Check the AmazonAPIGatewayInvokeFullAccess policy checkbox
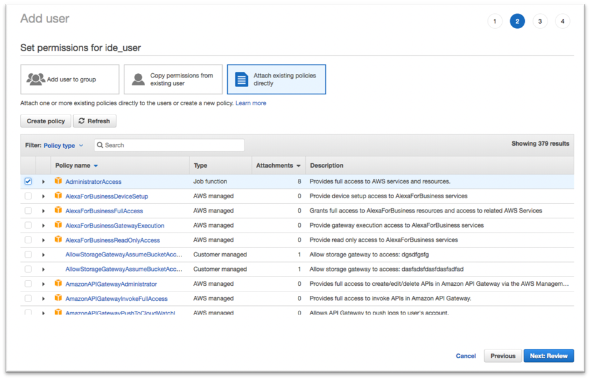 click(28, 298)
